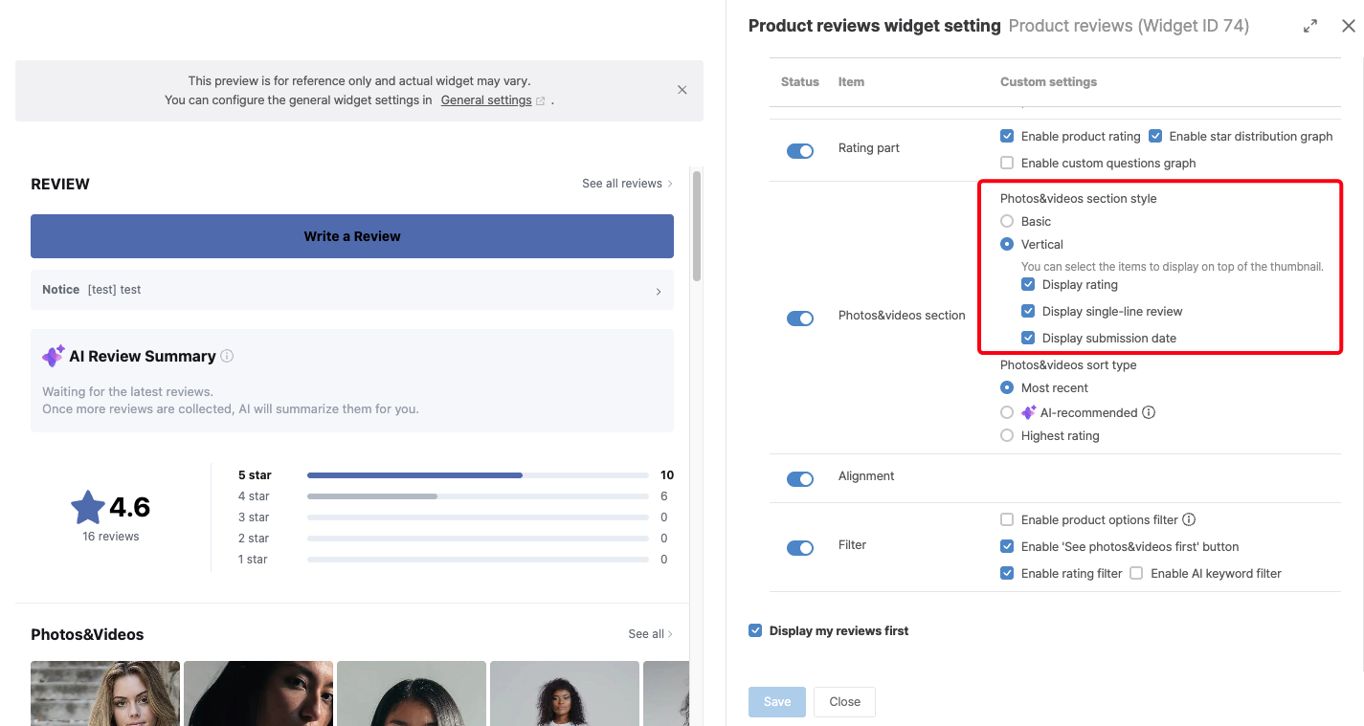1364x726 pixels.
Task: Uncheck Display submission date
Action: [1028, 338]
